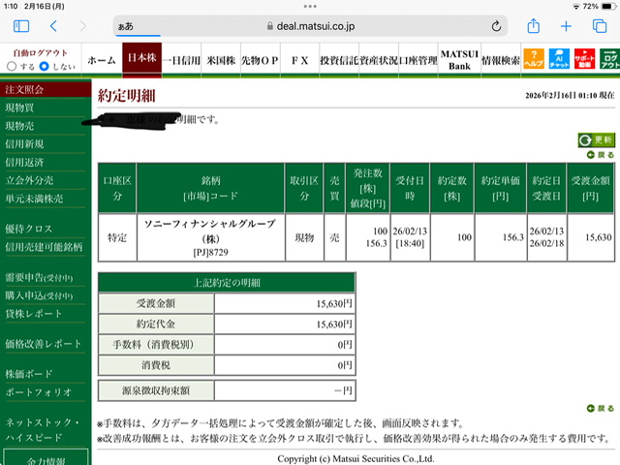Image resolution: width=620 pixels, height=465 pixels.
Task: Reload the page with the refresh icon
Action: (x=496, y=26)
